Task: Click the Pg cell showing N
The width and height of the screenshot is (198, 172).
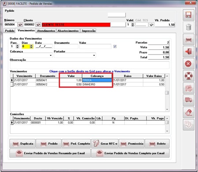Action: 113,123
